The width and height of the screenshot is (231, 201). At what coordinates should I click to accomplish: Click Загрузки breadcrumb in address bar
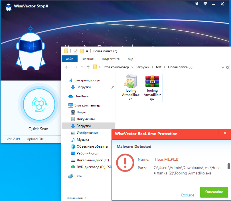click(x=142, y=67)
